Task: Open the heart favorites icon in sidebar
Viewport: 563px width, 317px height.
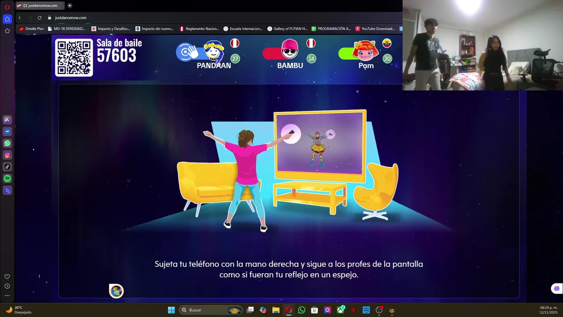Action: point(7,276)
